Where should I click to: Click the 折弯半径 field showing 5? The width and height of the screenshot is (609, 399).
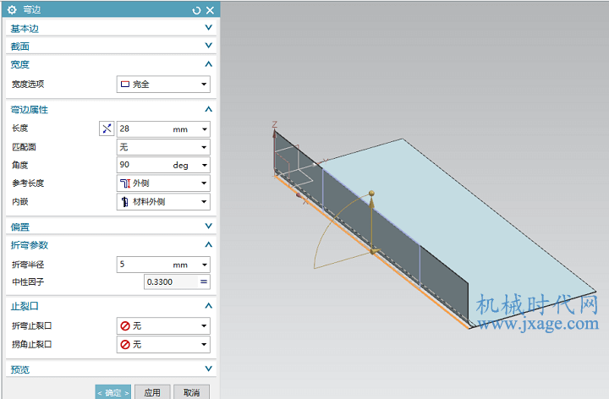(x=144, y=265)
